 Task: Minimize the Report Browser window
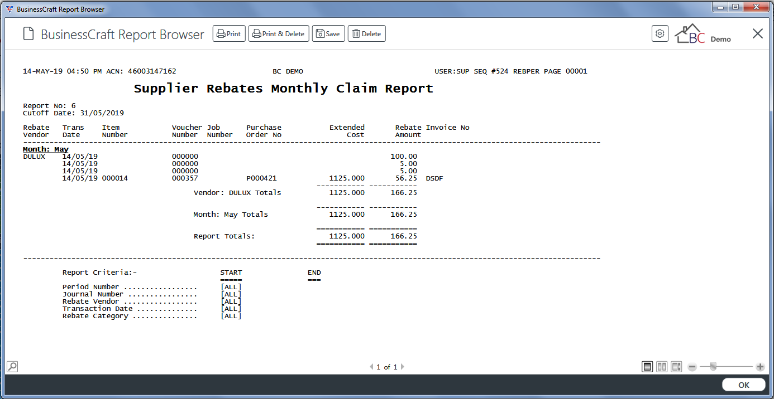(x=721, y=7)
